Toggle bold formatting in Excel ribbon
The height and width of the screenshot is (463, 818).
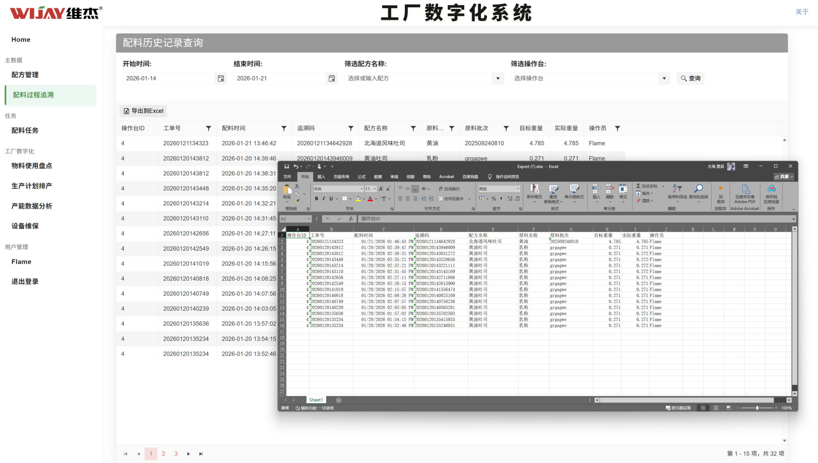pos(316,199)
